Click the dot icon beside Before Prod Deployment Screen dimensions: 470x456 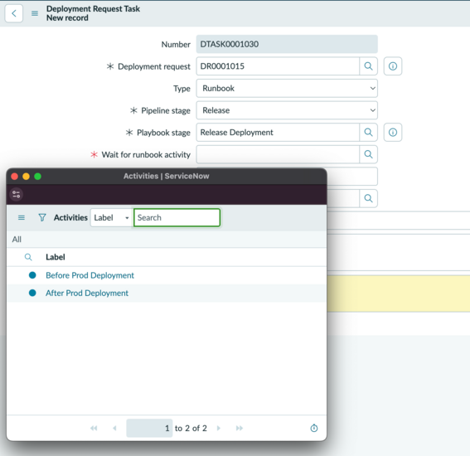click(32, 275)
